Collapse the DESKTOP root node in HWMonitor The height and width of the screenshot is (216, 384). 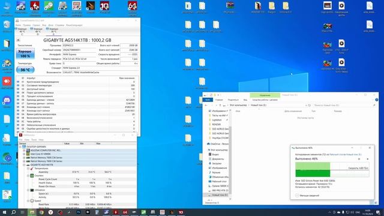pyautogui.click(x=20, y=146)
